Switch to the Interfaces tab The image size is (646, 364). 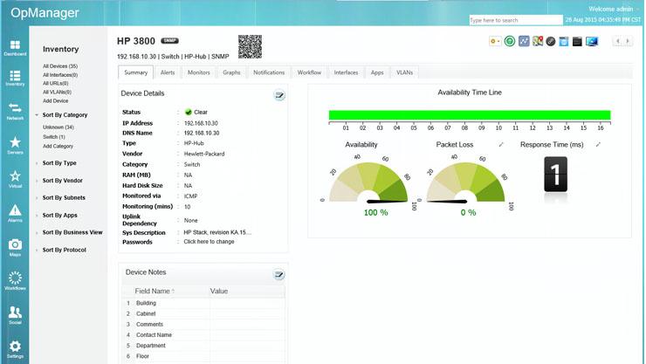pyautogui.click(x=346, y=72)
